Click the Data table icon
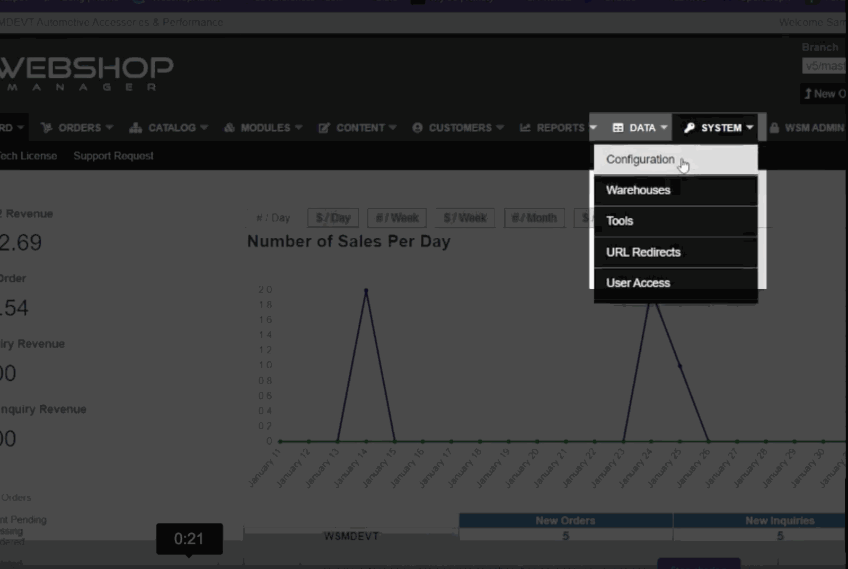 [618, 128]
